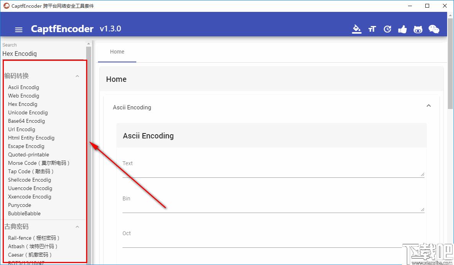Click the paint bucket theme color icon
This screenshot has height=265, width=454.
pyautogui.click(x=356, y=29)
